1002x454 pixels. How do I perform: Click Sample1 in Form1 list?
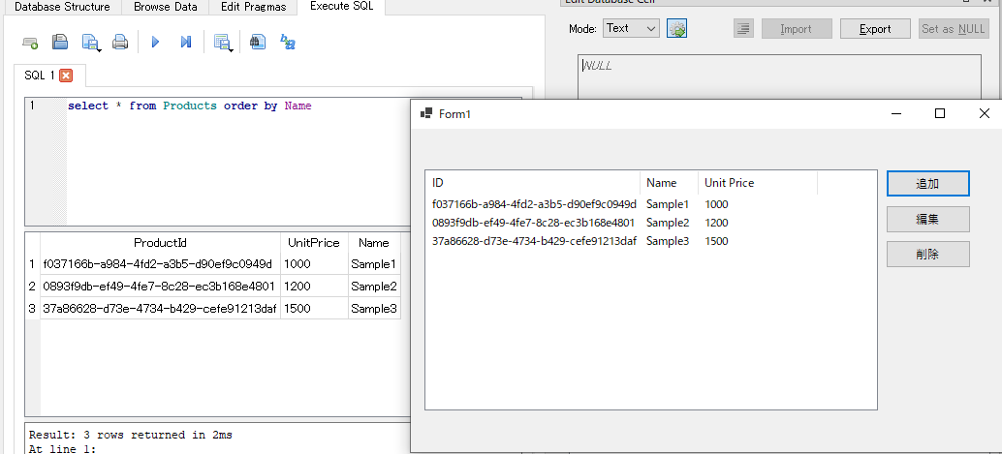coord(668,204)
